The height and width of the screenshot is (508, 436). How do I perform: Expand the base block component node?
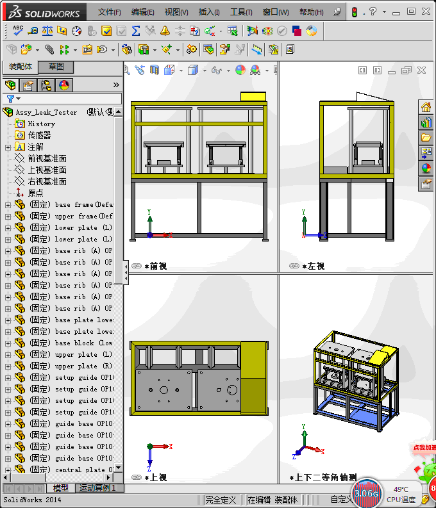point(8,343)
